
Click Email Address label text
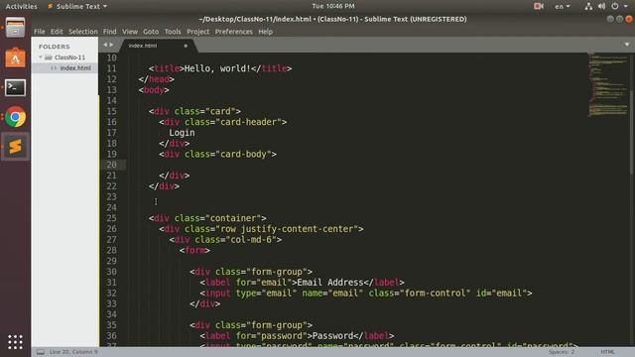click(330, 283)
